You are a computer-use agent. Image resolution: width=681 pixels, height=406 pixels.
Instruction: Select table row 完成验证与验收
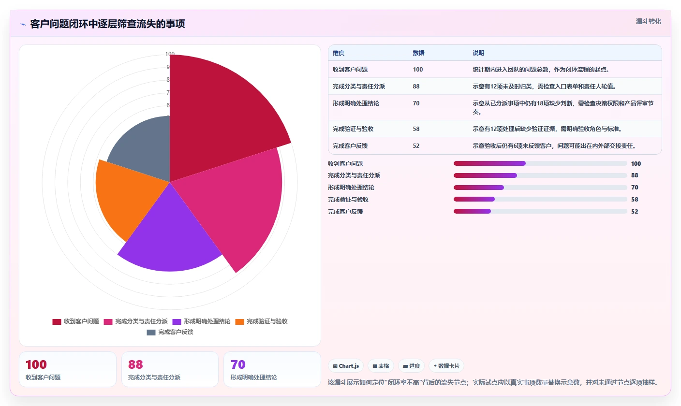tap(495, 129)
